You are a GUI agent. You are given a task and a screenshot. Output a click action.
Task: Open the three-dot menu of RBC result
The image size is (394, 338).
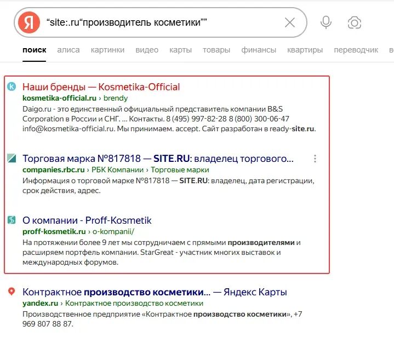coord(315,159)
